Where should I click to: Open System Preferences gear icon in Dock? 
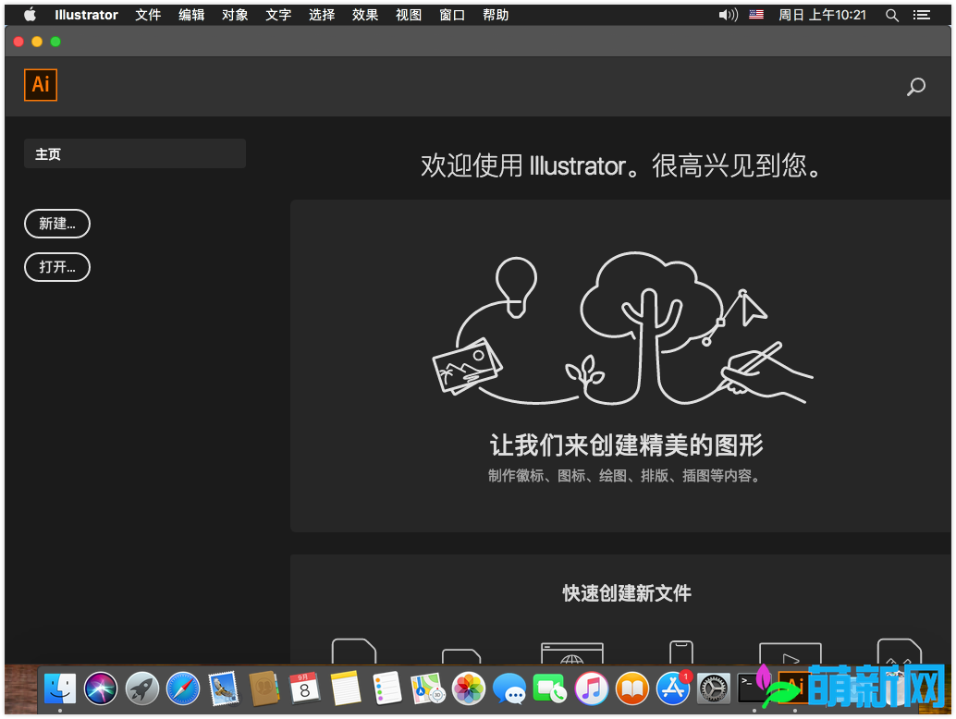tap(714, 689)
